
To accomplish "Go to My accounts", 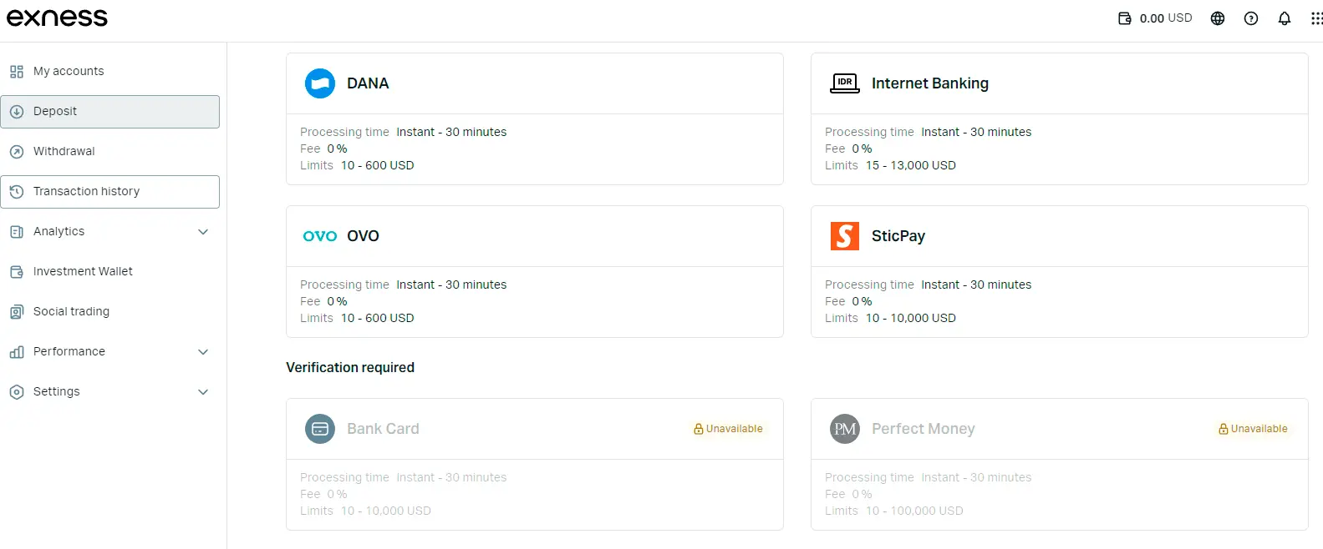I will [x=69, y=72].
